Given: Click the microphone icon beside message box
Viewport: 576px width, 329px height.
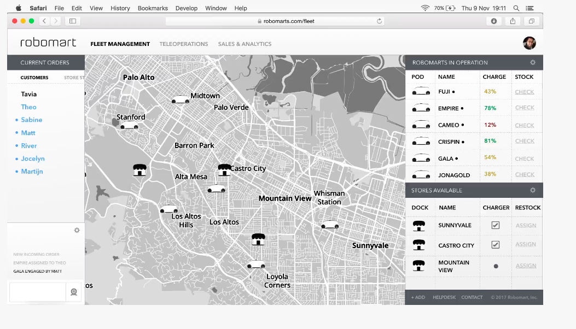Looking at the screenshot, I should [74, 292].
